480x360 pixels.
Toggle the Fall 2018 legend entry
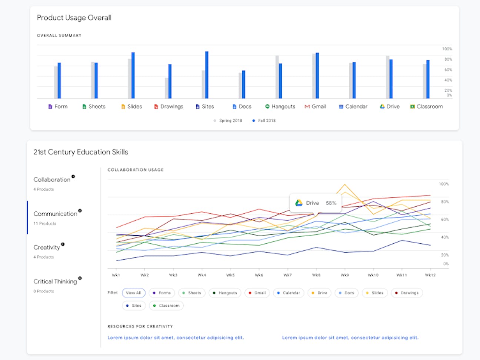pos(263,120)
